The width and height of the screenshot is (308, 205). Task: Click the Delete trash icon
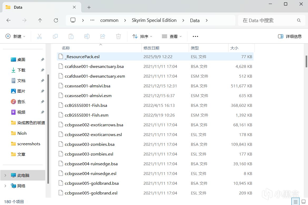click(x=118, y=36)
